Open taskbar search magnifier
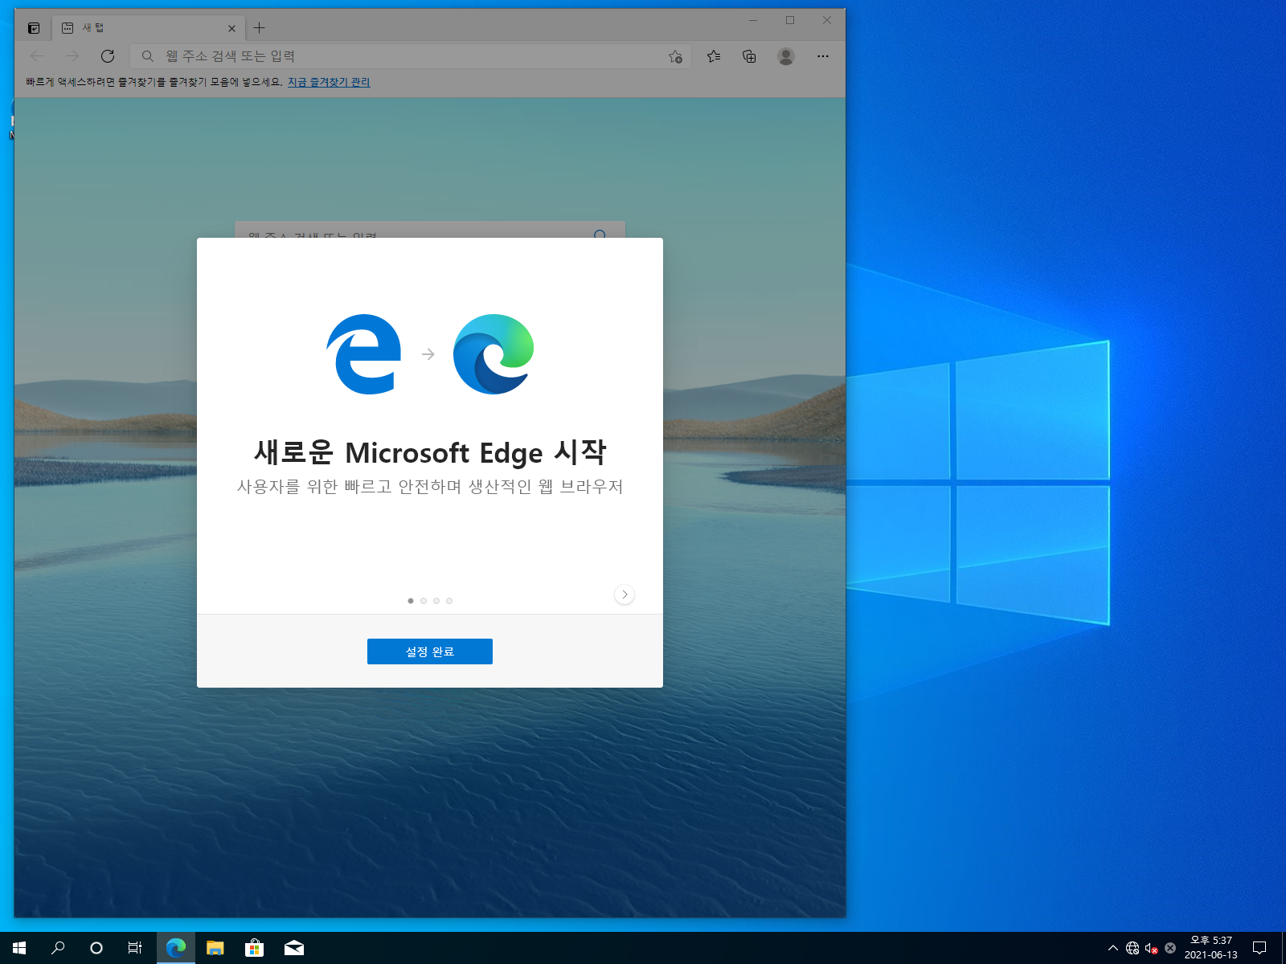1286x964 pixels. click(x=58, y=948)
